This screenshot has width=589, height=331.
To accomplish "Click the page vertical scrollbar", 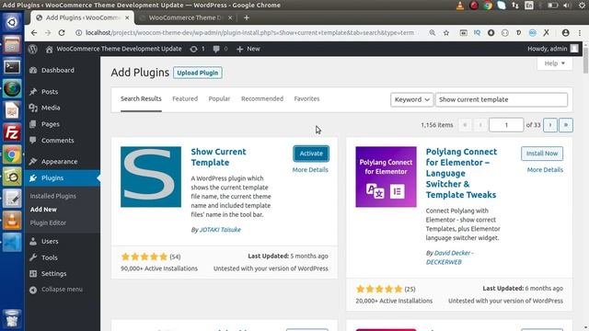I will 585,60.
